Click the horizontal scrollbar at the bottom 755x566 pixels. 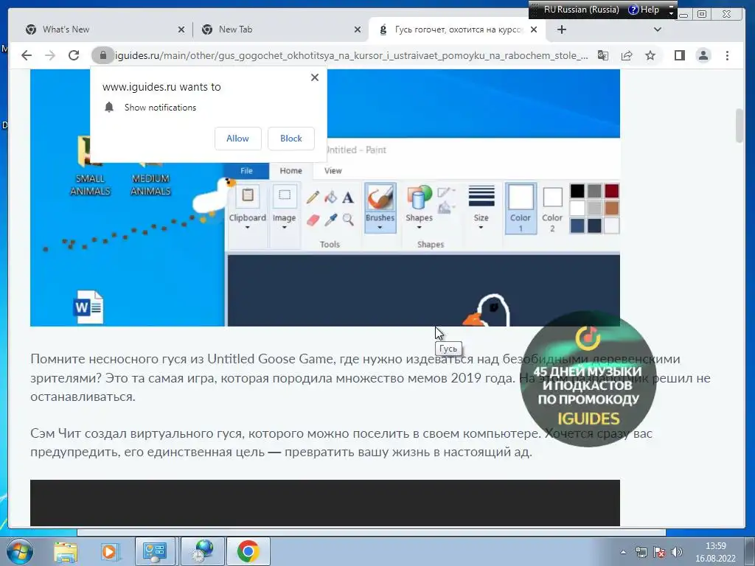372,532
